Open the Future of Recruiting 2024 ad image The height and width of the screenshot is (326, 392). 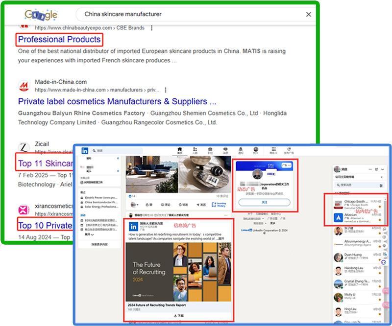(178, 272)
